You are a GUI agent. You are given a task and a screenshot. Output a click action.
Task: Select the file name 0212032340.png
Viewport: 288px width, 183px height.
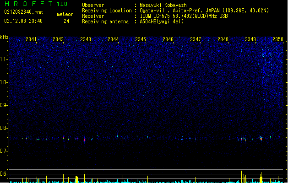coord(23,12)
